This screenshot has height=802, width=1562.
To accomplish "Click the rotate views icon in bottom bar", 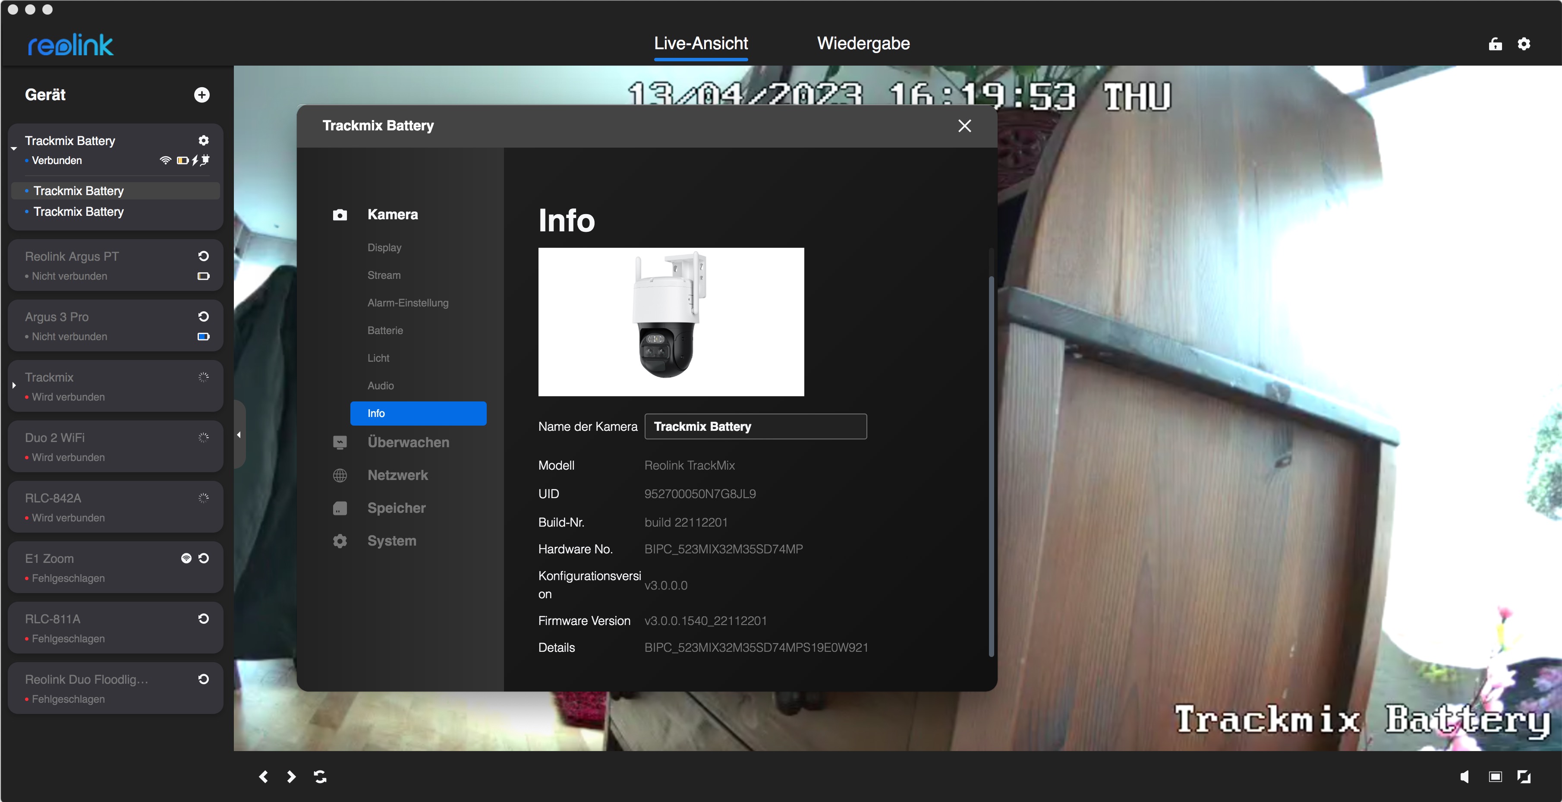I will coord(320,777).
